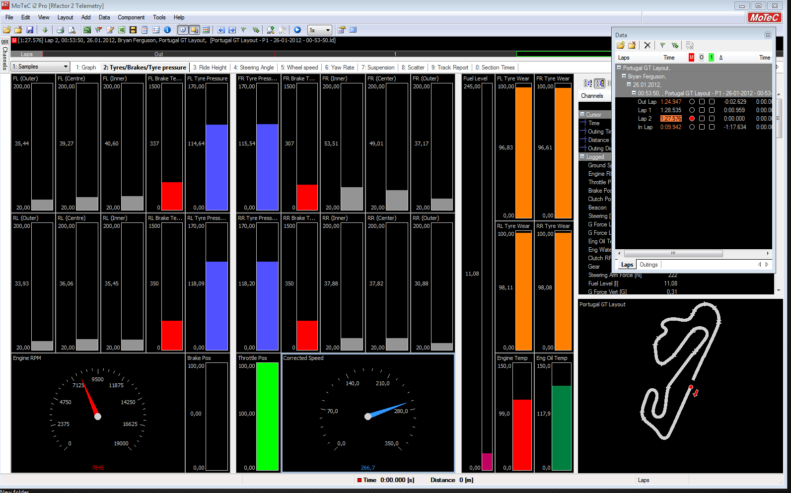The image size is (791, 493).
Task: Open the File menu
Action: [9, 17]
